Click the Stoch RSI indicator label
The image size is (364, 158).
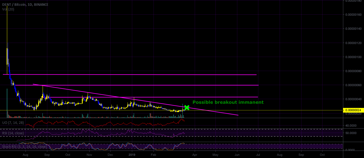coord(24,147)
